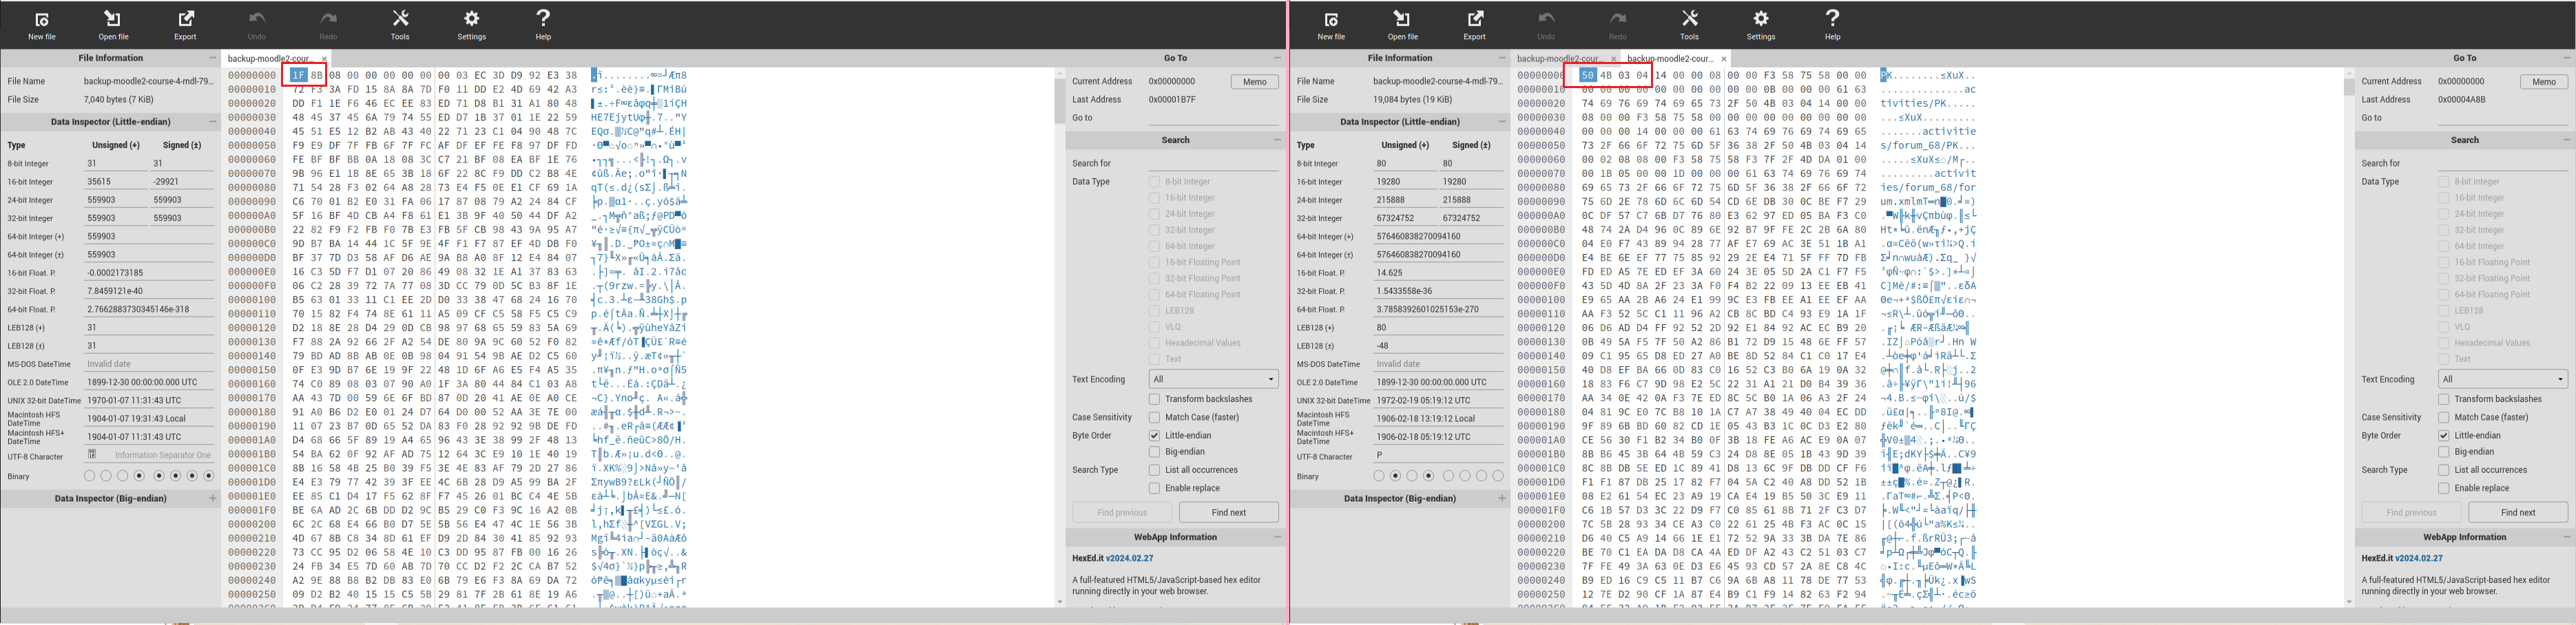The width and height of the screenshot is (2576, 625).
Task: Click Memo button in left window
Action: 1254,81
